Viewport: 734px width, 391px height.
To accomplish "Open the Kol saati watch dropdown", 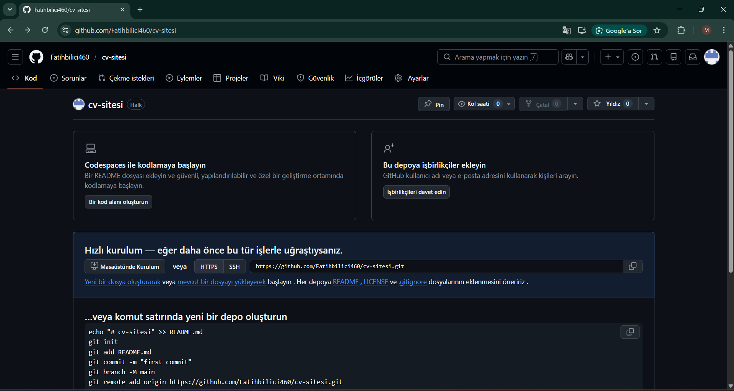I will tap(484, 104).
